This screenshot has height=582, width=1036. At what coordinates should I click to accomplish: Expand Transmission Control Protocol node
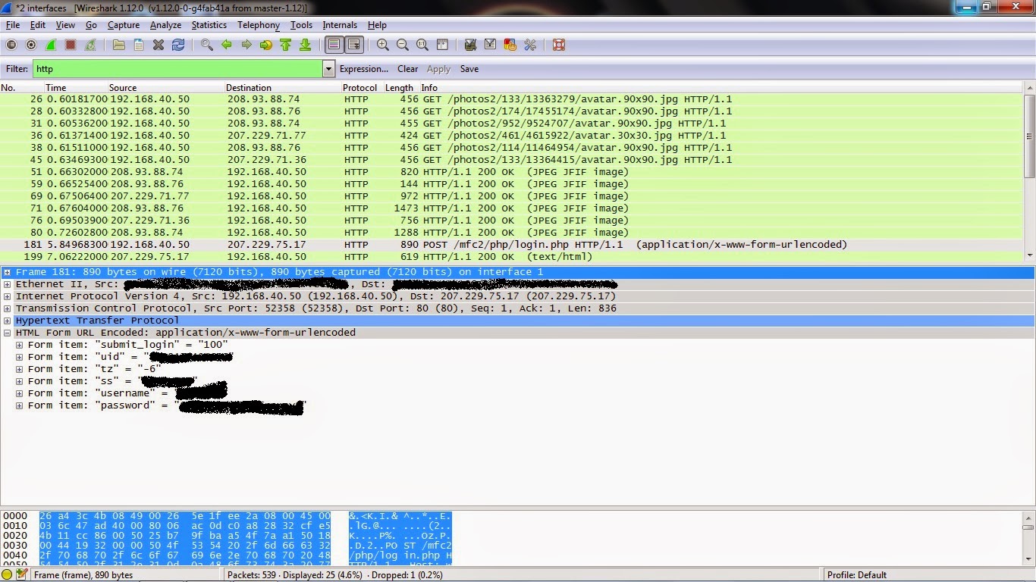(7, 308)
